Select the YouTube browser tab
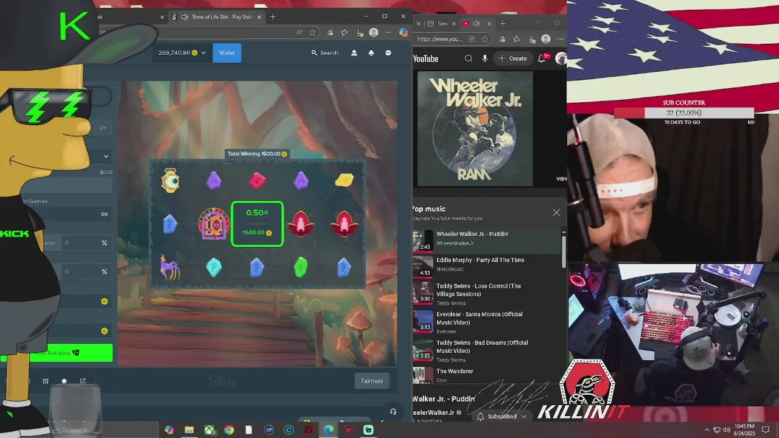779x438 pixels. pyautogui.click(x=477, y=24)
